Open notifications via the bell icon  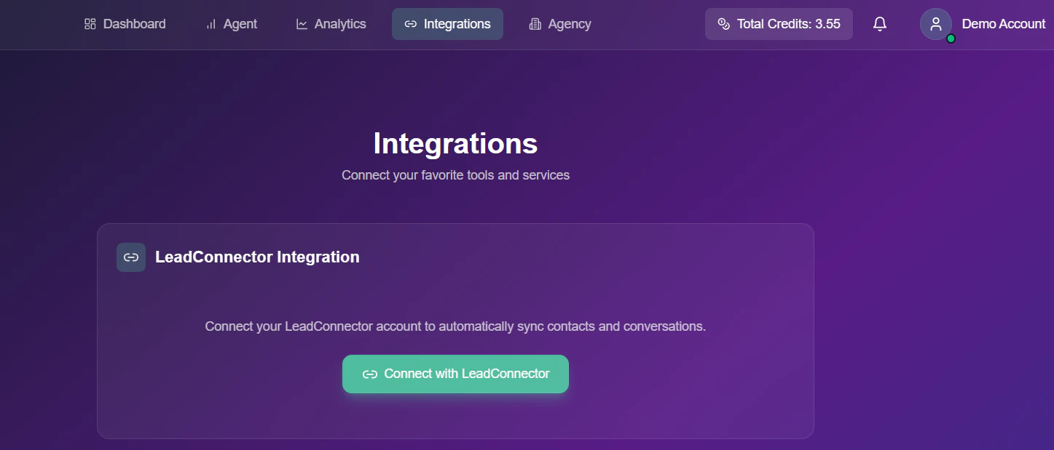click(x=879, y=23)
